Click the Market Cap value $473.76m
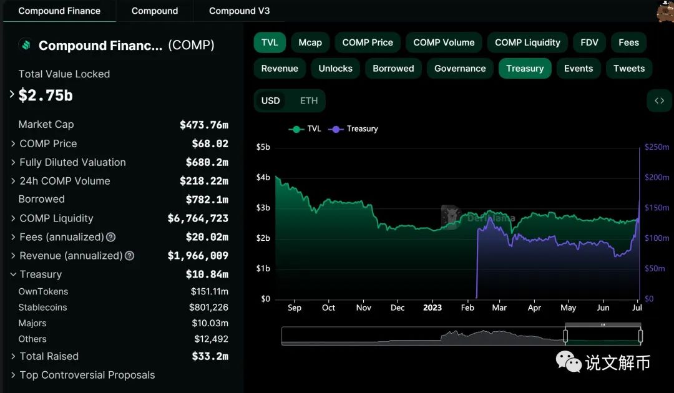The width and height of the screenshot is (674, 393). pyautogui.click(x=204, y=125)
